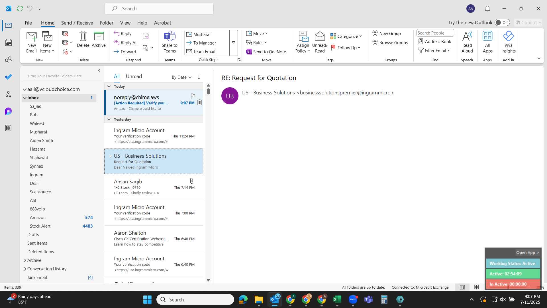Click the top Search box
Viewport: 547px width, 308px height.
point(159,9)
